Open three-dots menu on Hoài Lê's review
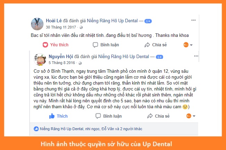 [x=193, y=20]
